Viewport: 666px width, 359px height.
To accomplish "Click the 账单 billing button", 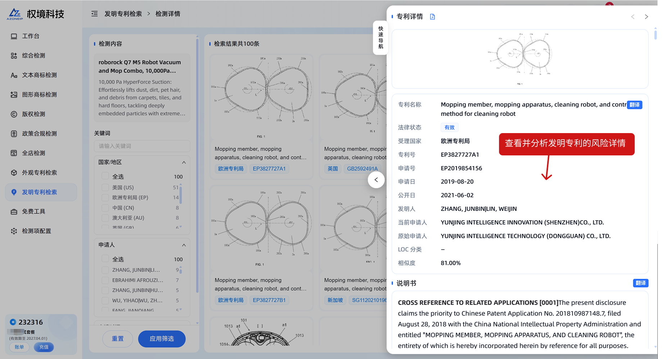I will pyautogui.click(x=19, y=347).
